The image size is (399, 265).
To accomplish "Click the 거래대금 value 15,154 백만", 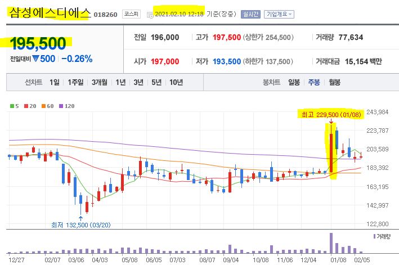I will pos(364,61).
